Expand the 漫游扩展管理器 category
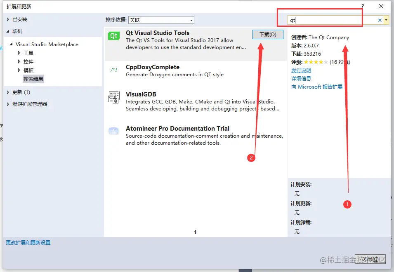 (8, 104)
